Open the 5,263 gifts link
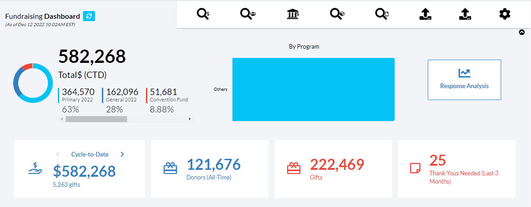531x207 pixels. (x=67, y=185)
